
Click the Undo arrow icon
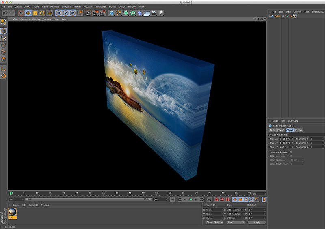pos(5,13)
